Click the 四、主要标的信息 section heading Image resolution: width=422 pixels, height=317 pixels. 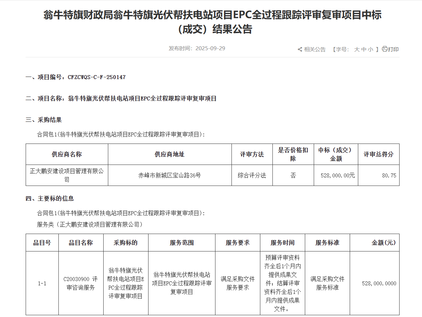point(50,198)
